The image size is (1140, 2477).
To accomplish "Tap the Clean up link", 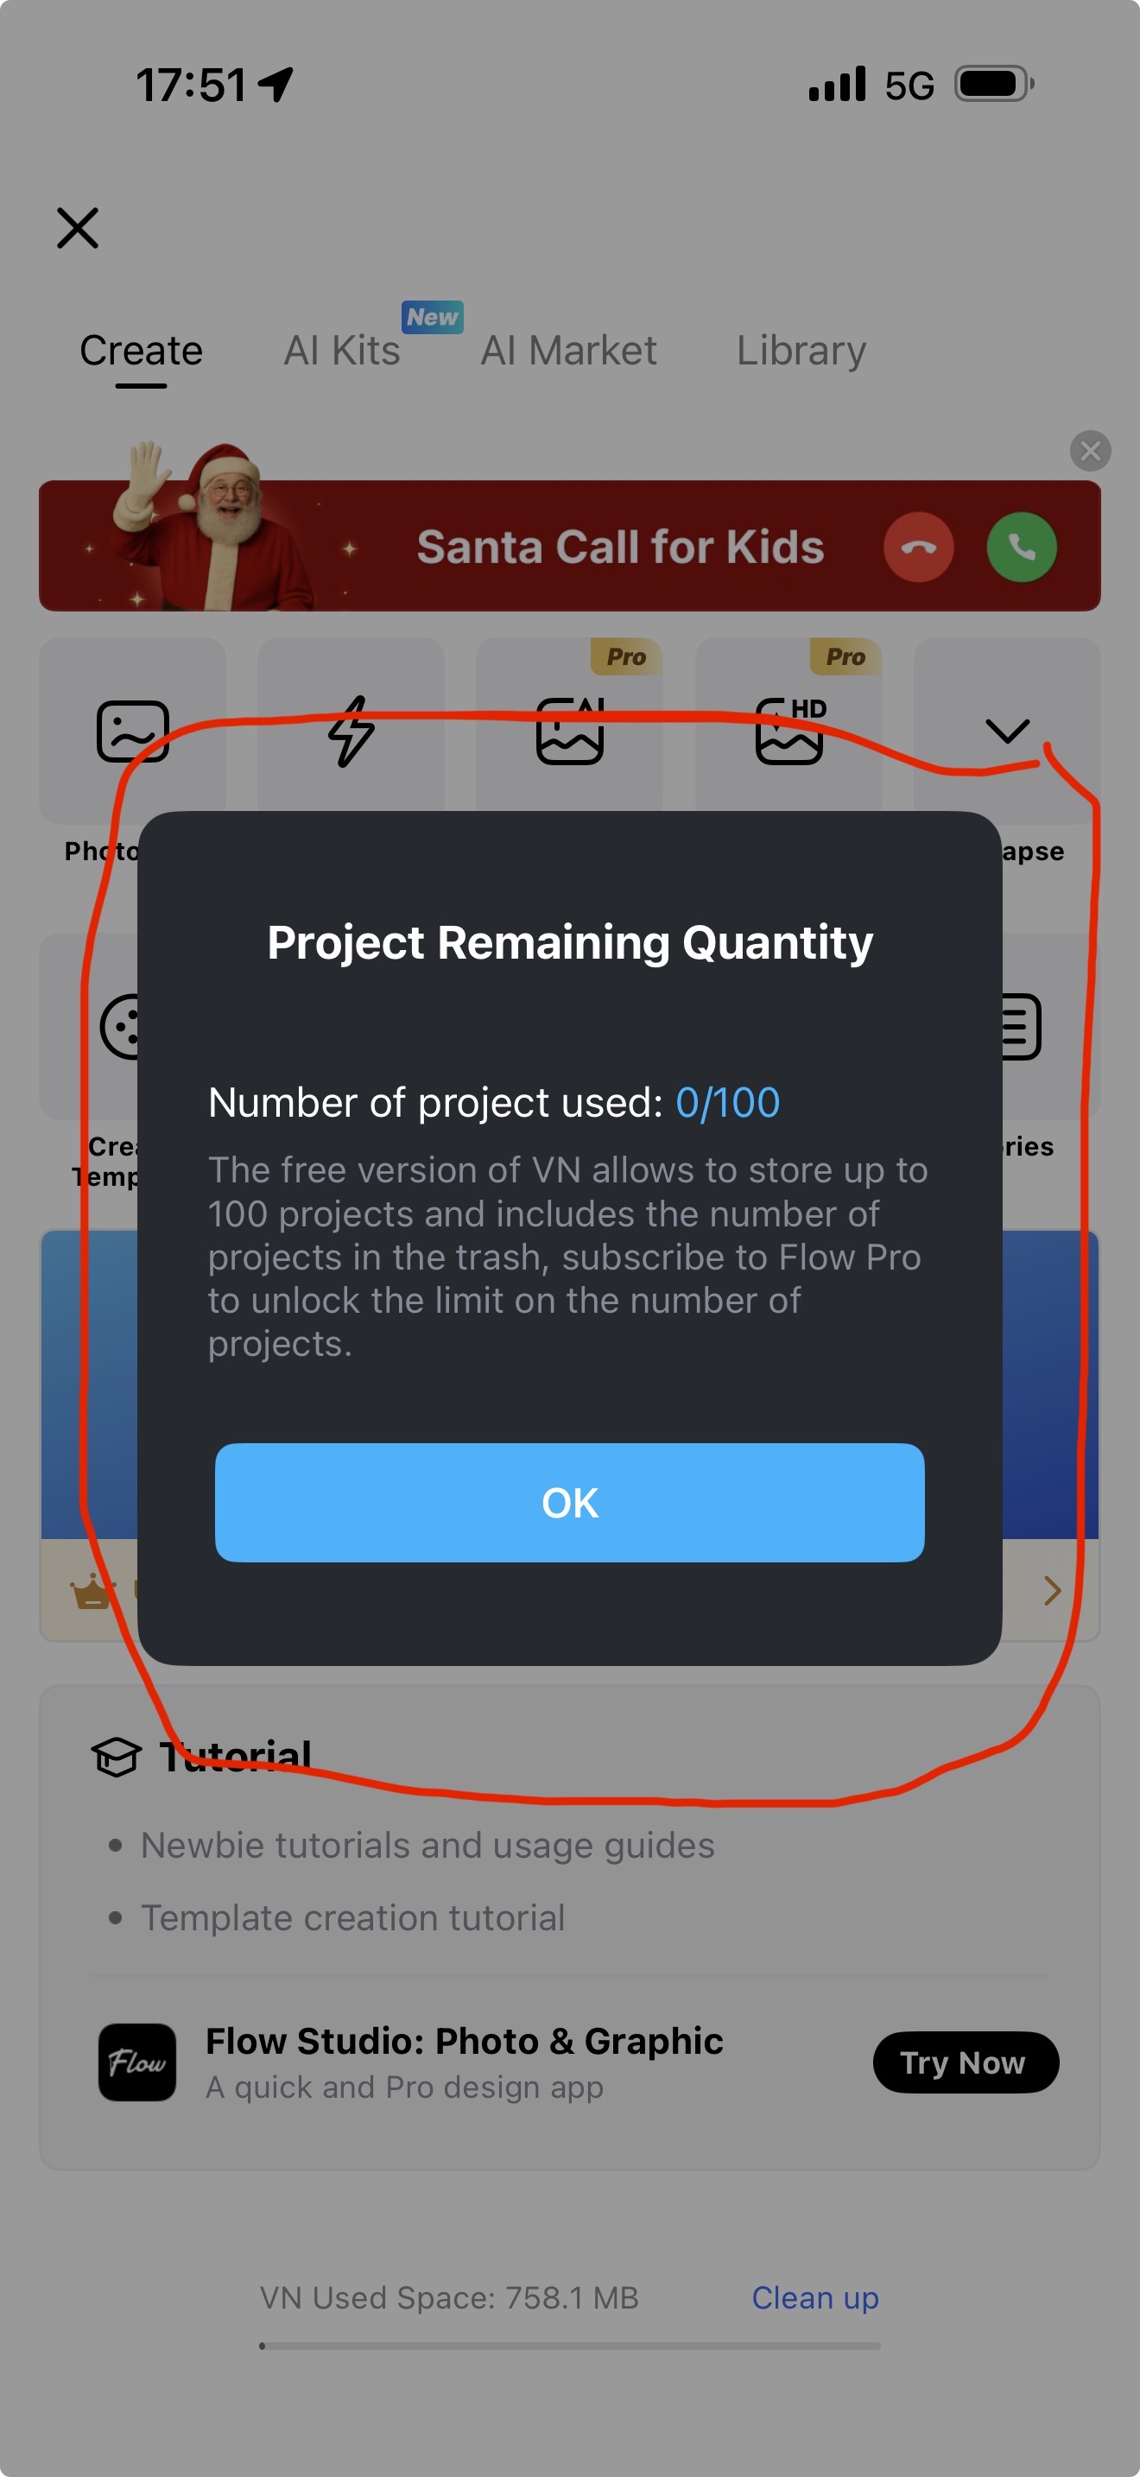I will pos(814,2297).
